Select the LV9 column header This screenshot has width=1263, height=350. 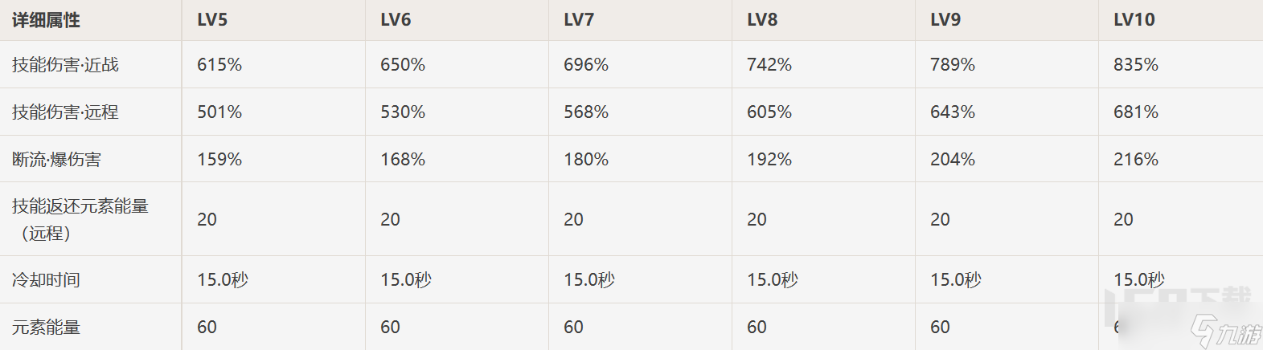click(945, 20)
